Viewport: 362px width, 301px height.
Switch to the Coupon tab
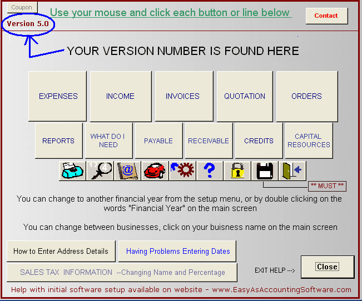(22, 8)
